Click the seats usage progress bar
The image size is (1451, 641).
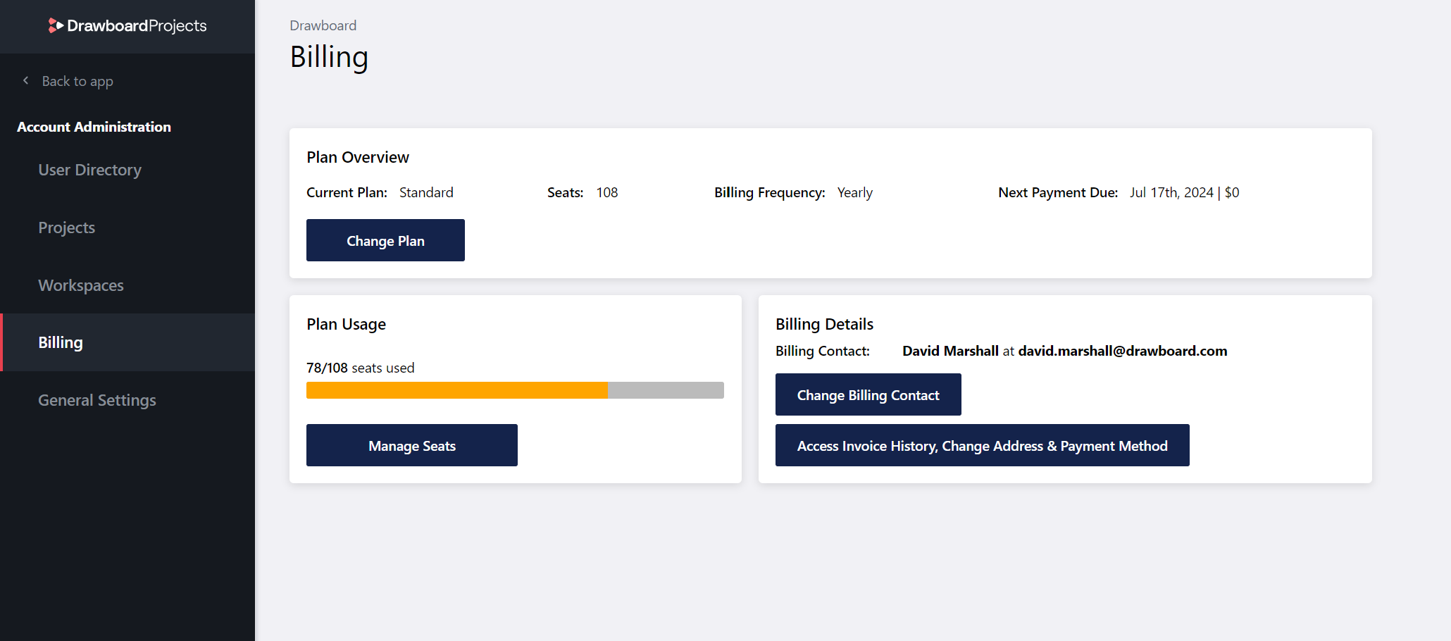point(515,390)
